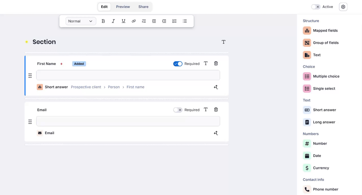362x195 pixels.
Task: Apply bold formatting from the toolbar
Action: coord(103,21)
